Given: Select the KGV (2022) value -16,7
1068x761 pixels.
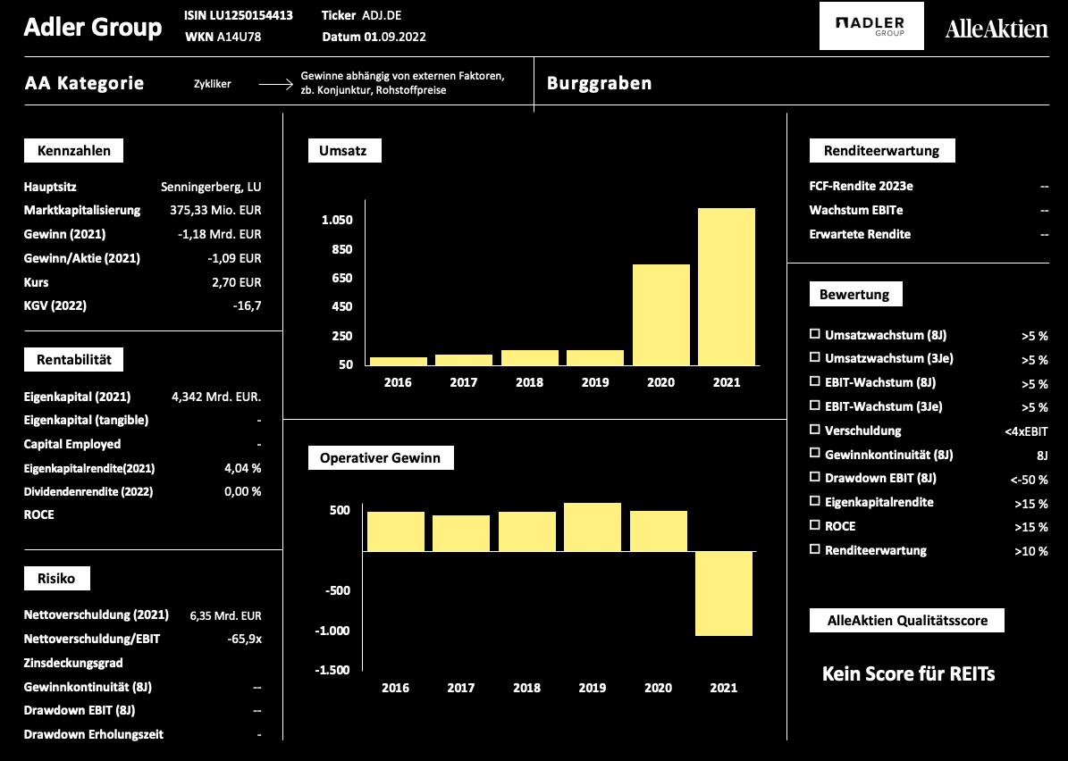Looking at the screenshot, I should (248, 305).
